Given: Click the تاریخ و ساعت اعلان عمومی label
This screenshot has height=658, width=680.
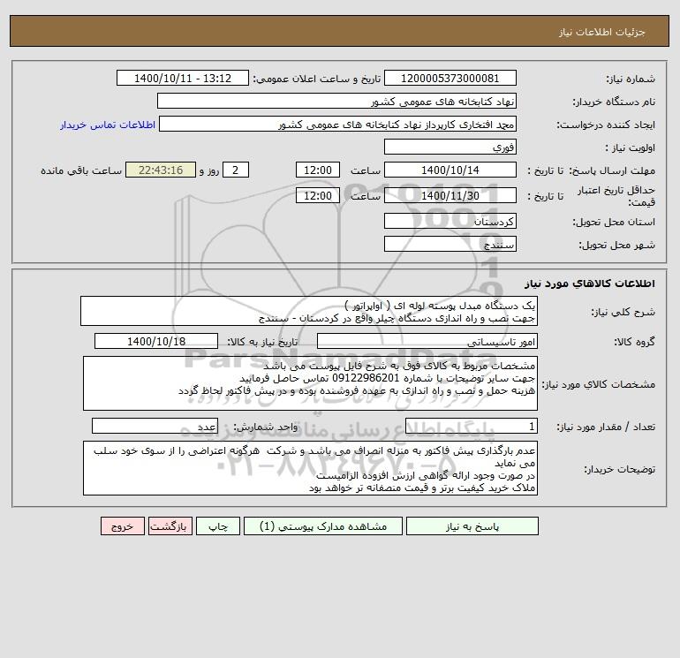Looking at the screenshot, I should [316, 79].
